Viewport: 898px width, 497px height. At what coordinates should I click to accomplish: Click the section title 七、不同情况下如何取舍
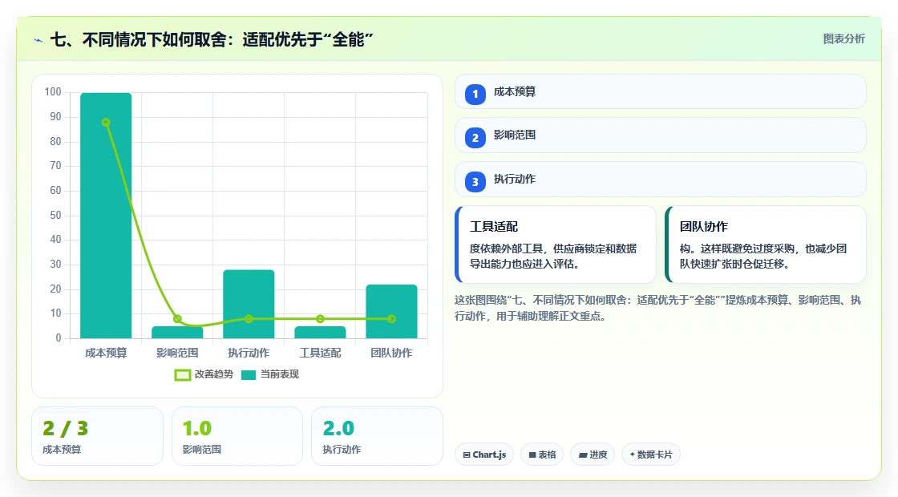click(x=212, y=39)
